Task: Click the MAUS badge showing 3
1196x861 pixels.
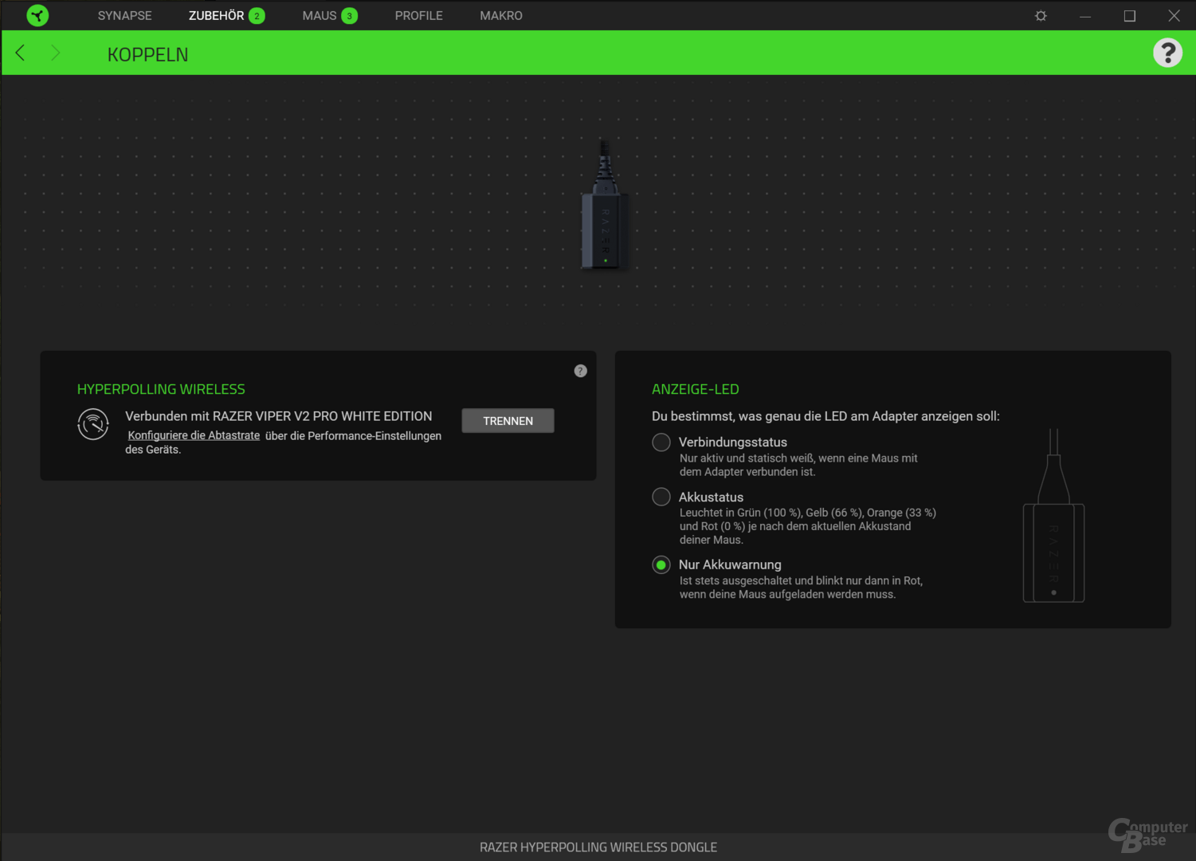Action: pyautogui.click(x=349, y=16)
